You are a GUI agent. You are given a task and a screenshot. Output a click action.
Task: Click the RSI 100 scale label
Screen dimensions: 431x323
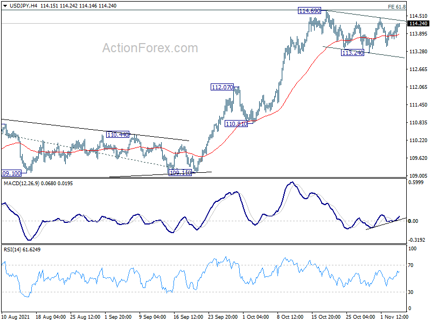click(x=412, y=248)
